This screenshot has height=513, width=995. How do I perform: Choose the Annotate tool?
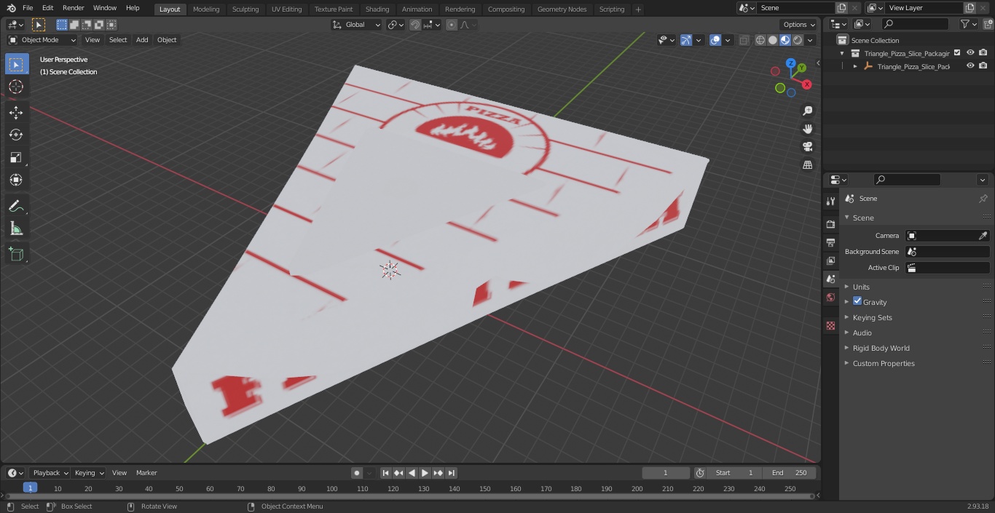coord(16,206)
